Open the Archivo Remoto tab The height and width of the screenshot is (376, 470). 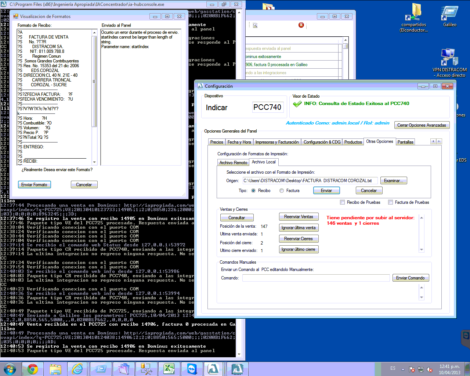pos(233,163)
